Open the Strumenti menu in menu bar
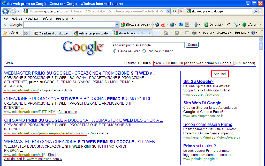The height and width of the screenshot is (166, 265). 62,19
